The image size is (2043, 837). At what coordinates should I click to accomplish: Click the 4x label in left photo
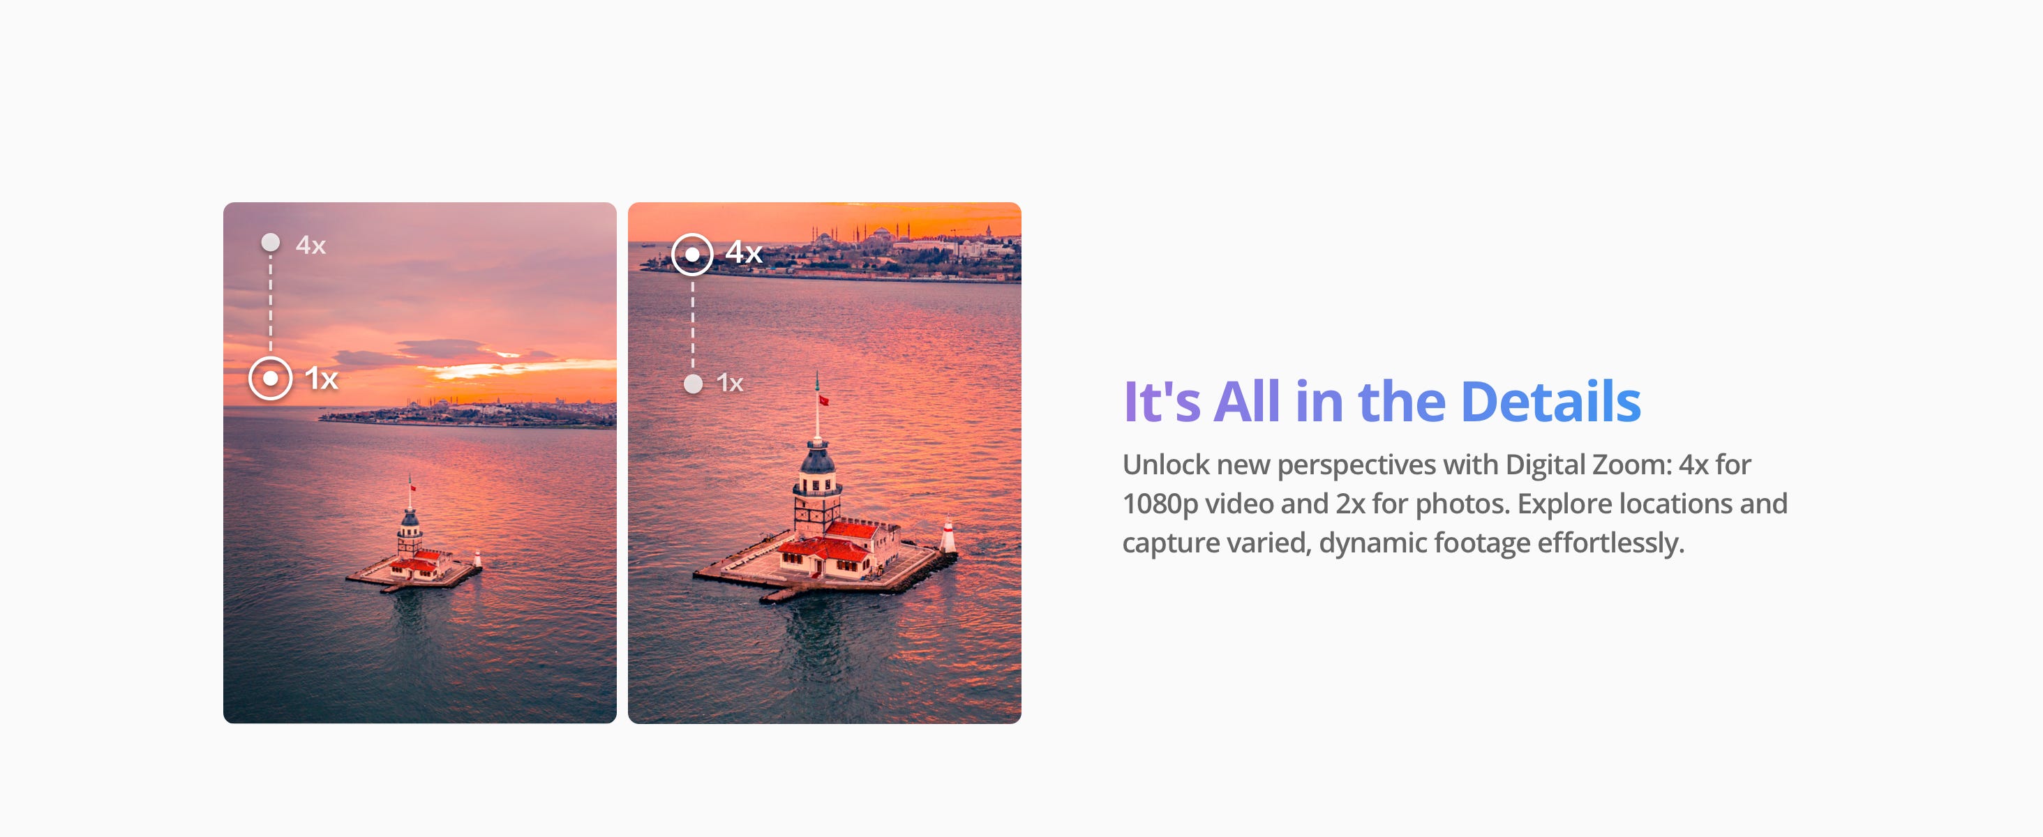coord(311,245)
